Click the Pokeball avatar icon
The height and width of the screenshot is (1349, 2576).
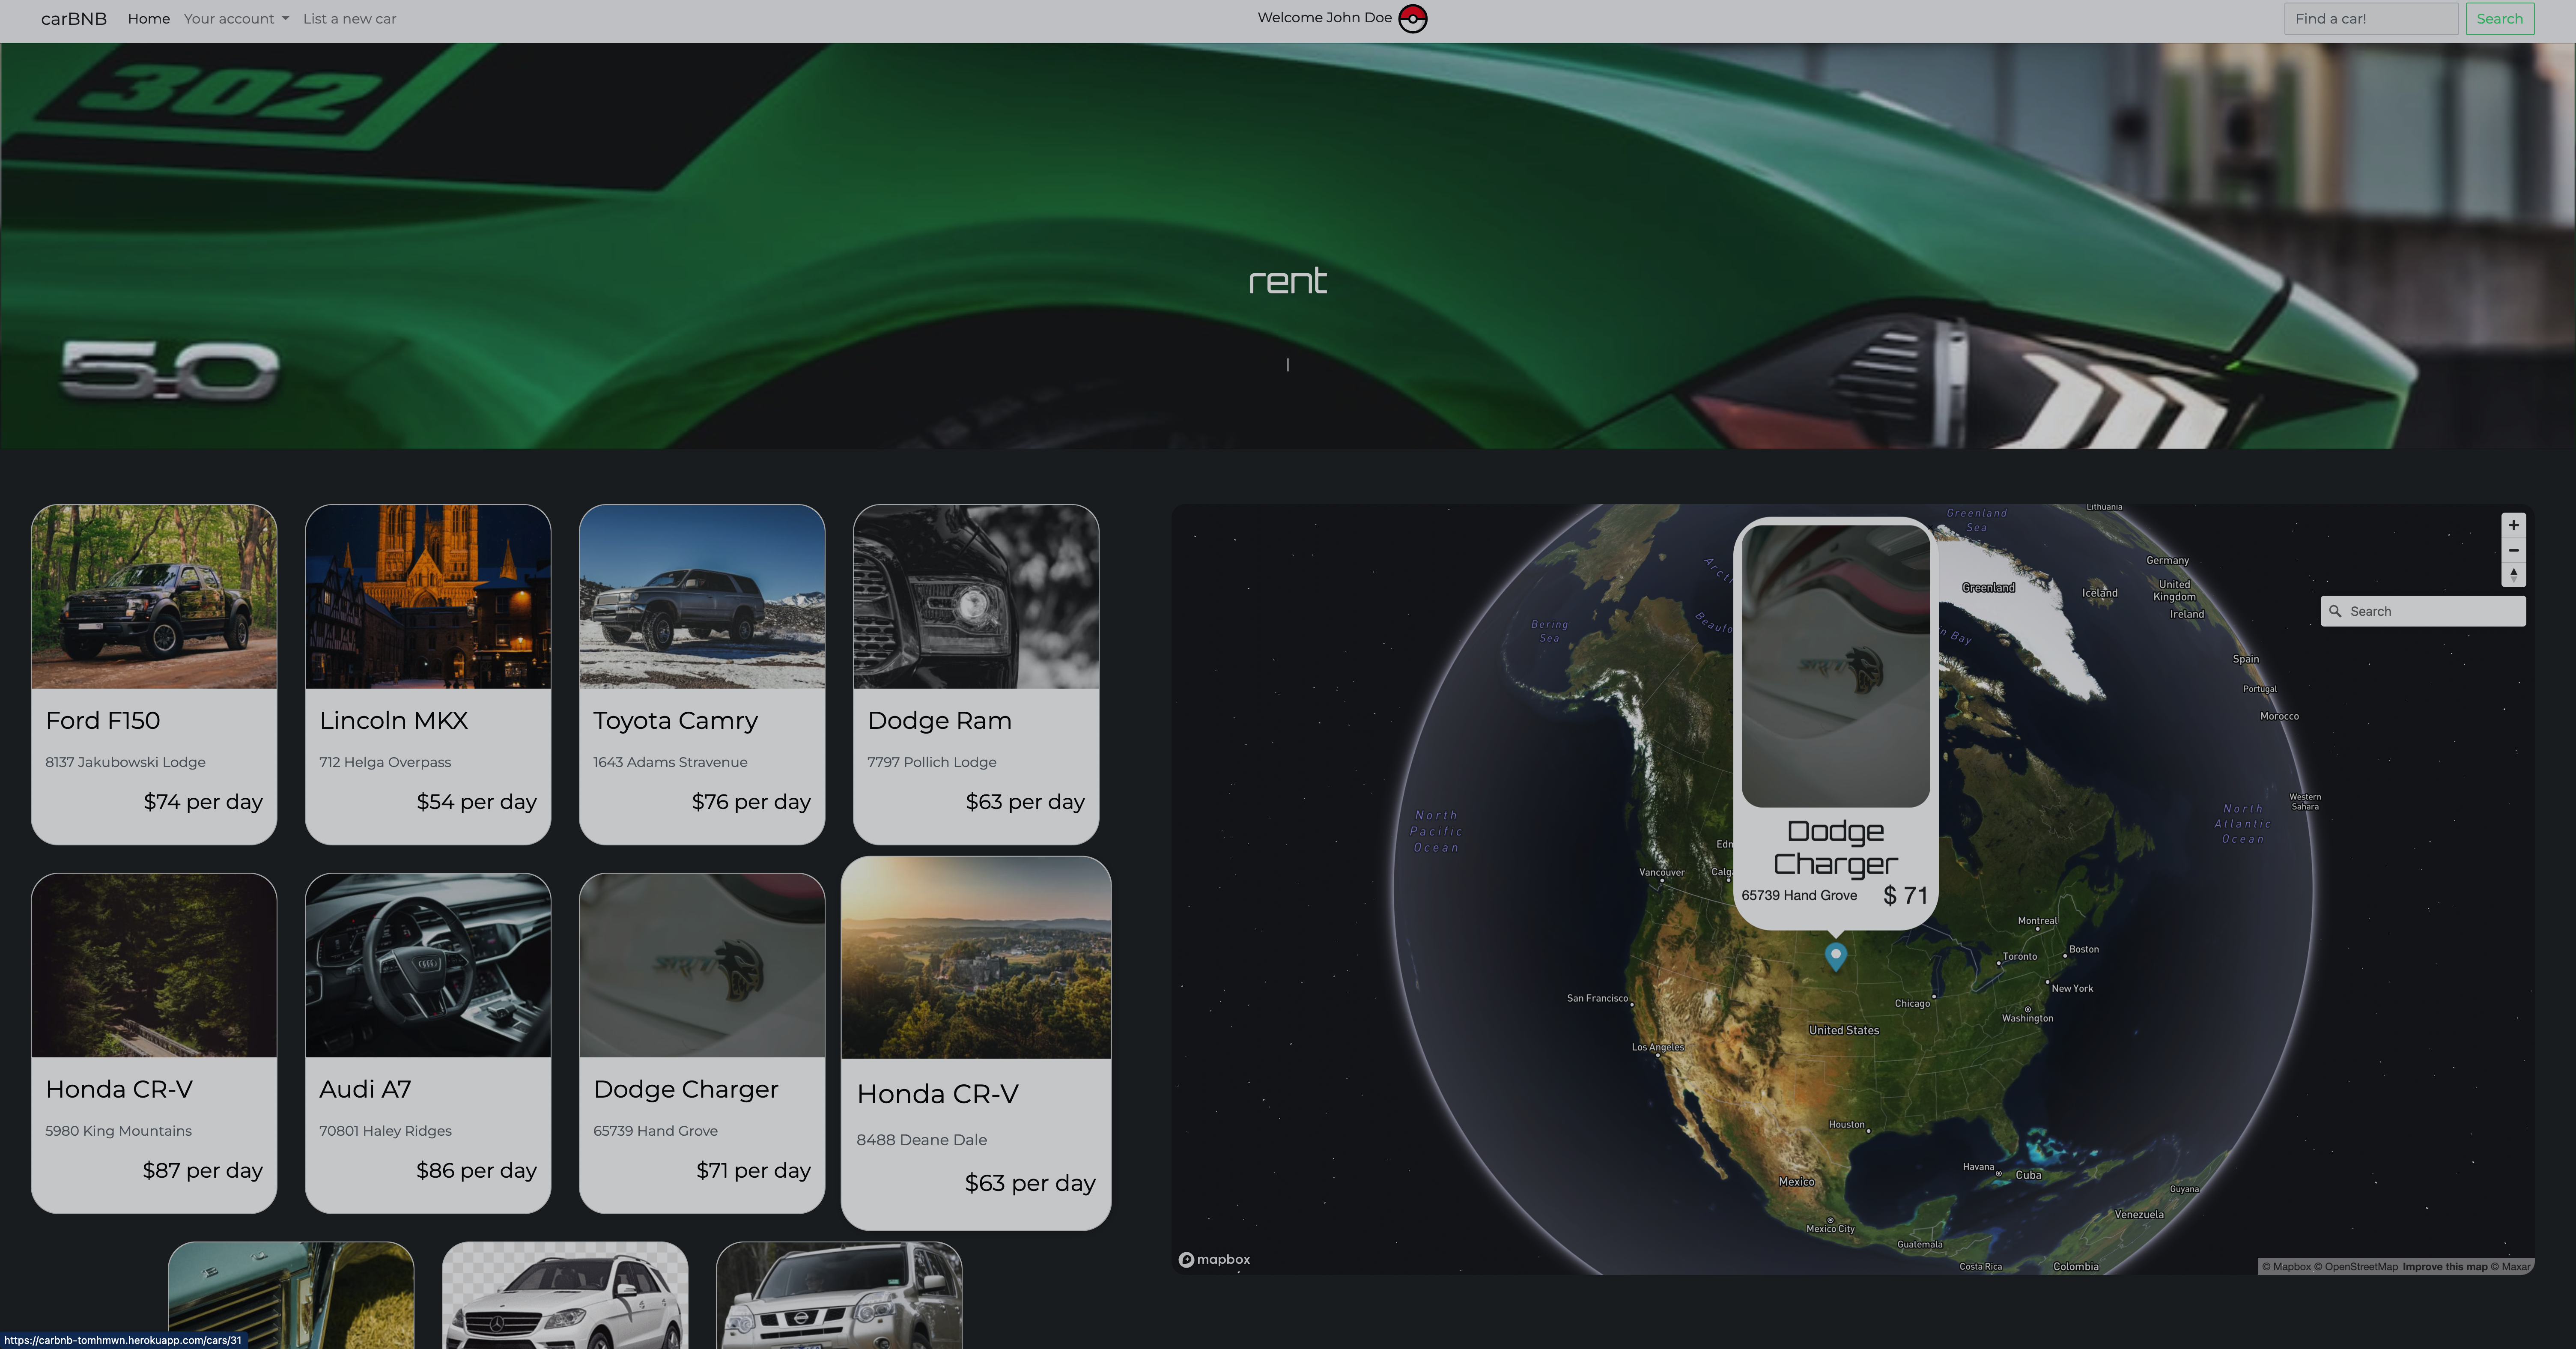[1412, 18]
